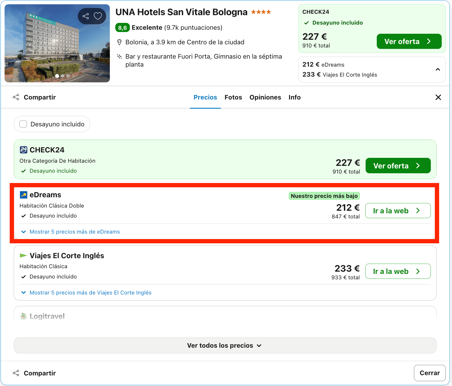Click 847 € total in eDreams row
This screenshot has height=386, width=452.
click(346, 216)
